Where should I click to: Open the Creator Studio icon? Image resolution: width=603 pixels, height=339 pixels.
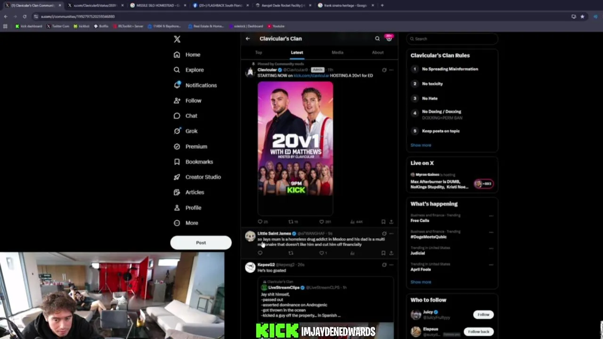coord(177,177)
